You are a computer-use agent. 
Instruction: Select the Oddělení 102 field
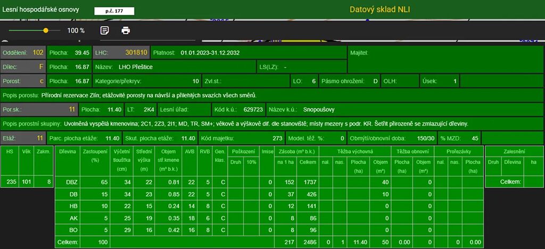[23, 53]
